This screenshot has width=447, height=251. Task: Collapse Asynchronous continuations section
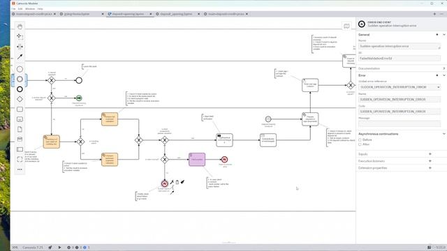pos(444,134)
